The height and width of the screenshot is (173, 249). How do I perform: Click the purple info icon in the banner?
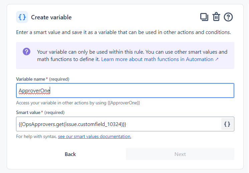coord(26,52)
